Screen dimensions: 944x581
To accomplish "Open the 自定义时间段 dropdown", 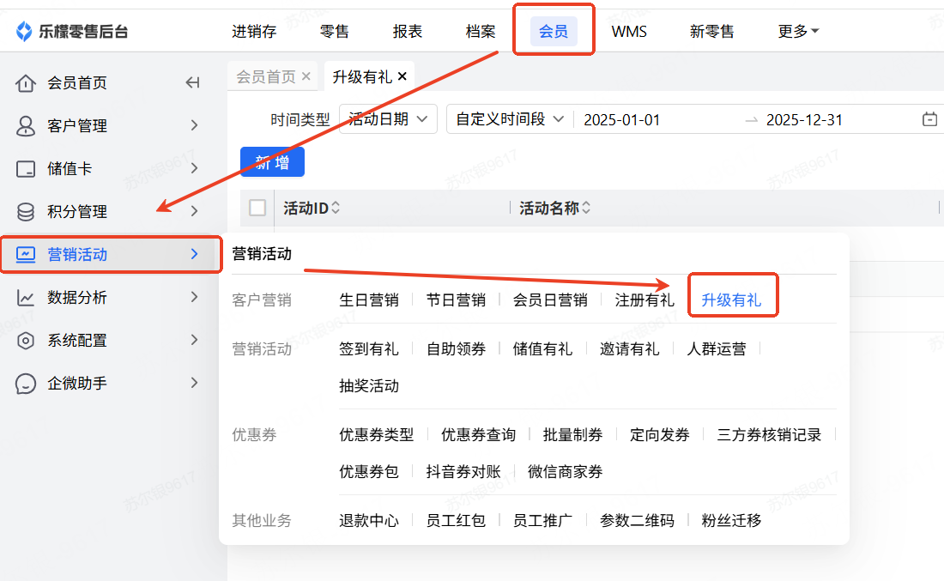I will click(510, 118).
